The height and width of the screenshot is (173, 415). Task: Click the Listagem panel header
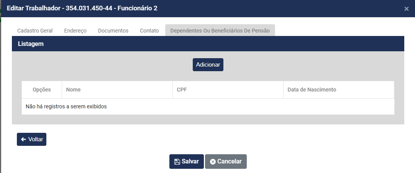point(31,44)
